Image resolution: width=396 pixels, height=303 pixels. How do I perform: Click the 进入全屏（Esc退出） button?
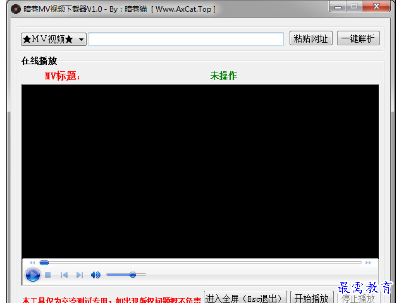coord(245,297)
